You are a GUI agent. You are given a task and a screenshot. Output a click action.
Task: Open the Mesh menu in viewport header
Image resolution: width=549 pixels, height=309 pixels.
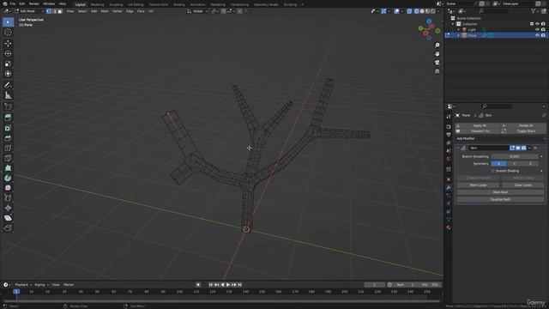coord(105,11)
